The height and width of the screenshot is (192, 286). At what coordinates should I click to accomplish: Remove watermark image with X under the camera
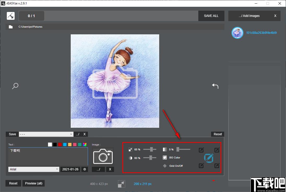pos(110,169)
